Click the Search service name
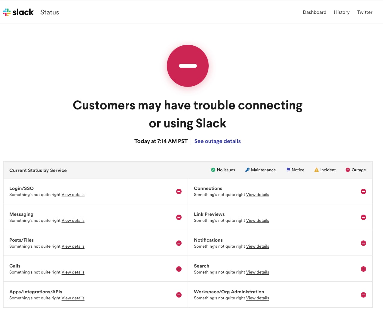The width and height of the screenshot is (383, 315). coord(201,266)
